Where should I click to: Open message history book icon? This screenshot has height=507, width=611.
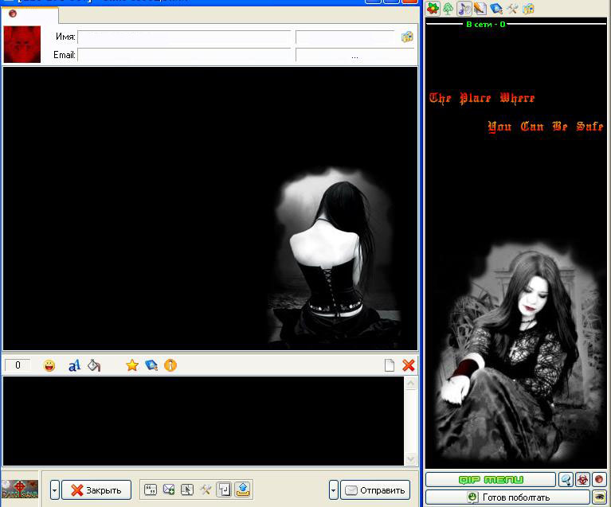coord(151,365)
